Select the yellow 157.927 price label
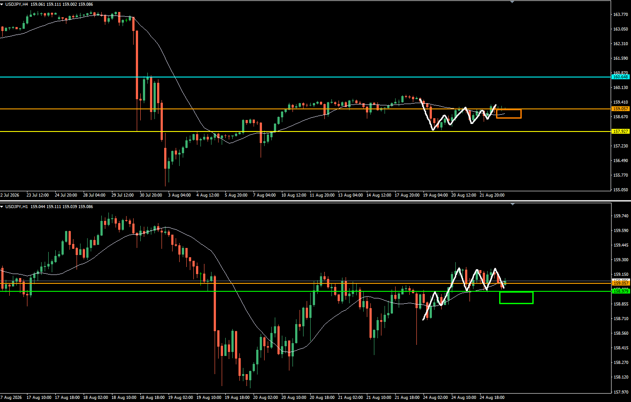 [620, 131]
